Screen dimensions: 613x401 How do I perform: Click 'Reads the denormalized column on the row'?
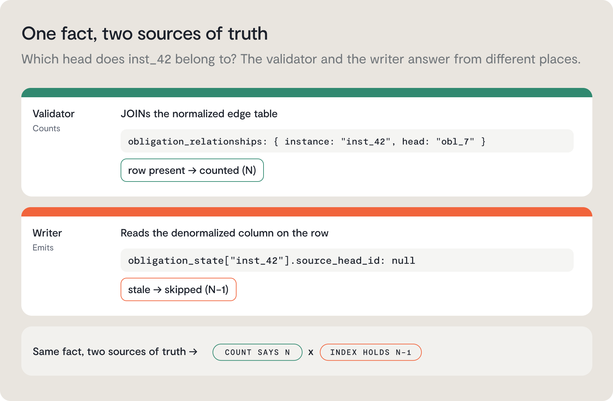point(225,233)
